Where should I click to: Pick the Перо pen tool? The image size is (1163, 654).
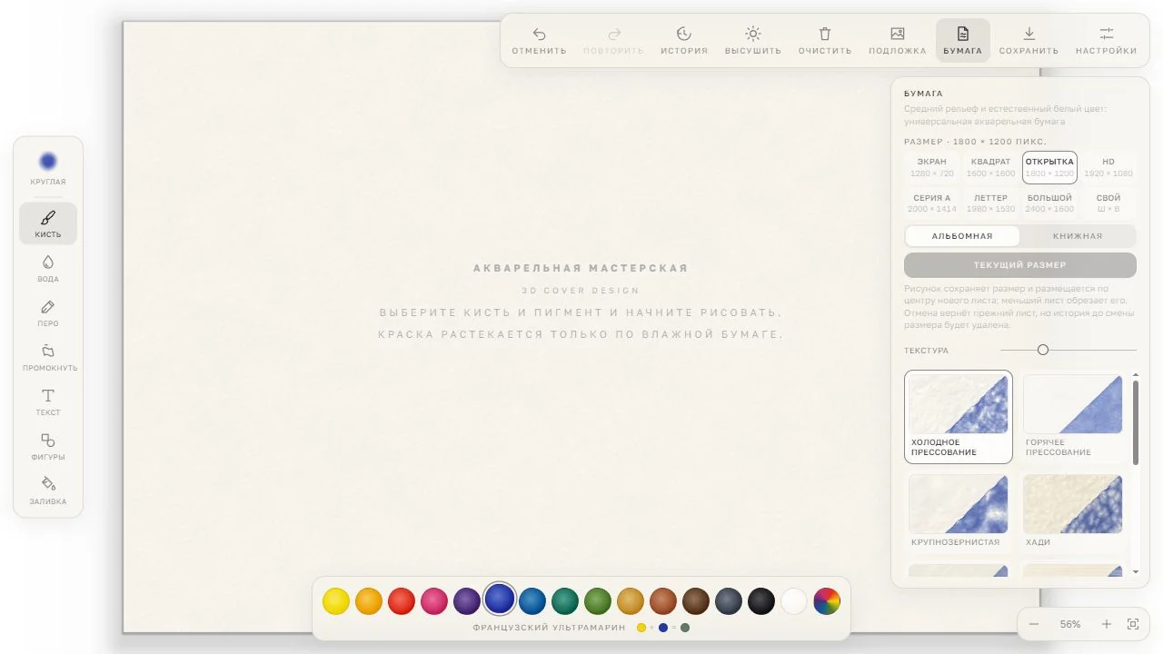pyautogui.click(x=48, y=312)
